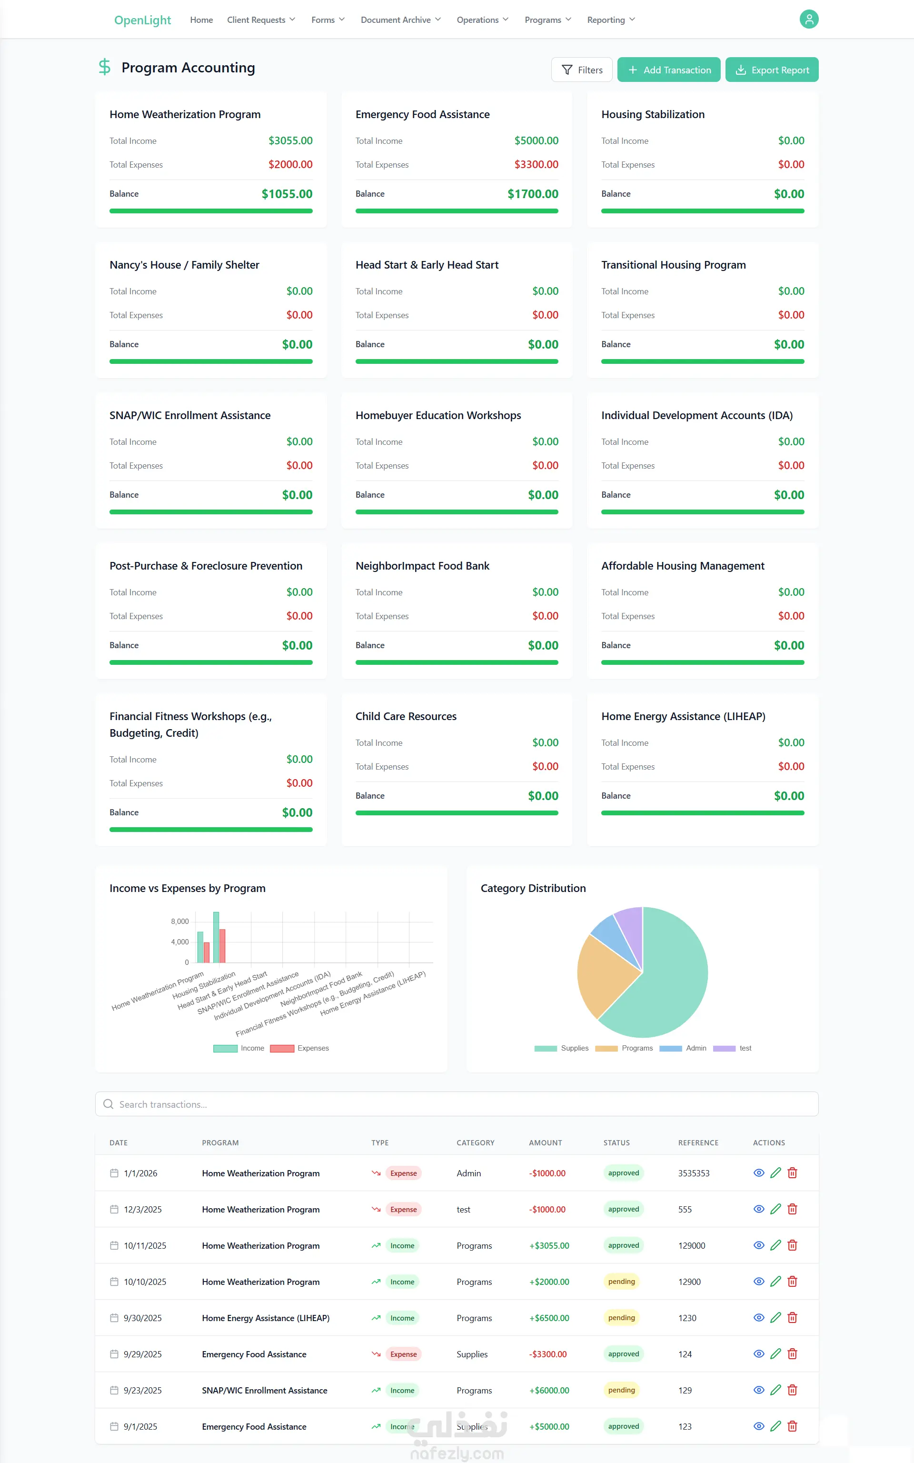Click the calendar icon beside 9/30/2025

(x=114, y=1318)
